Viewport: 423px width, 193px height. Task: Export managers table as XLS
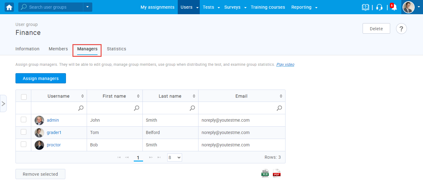[265, 174]
